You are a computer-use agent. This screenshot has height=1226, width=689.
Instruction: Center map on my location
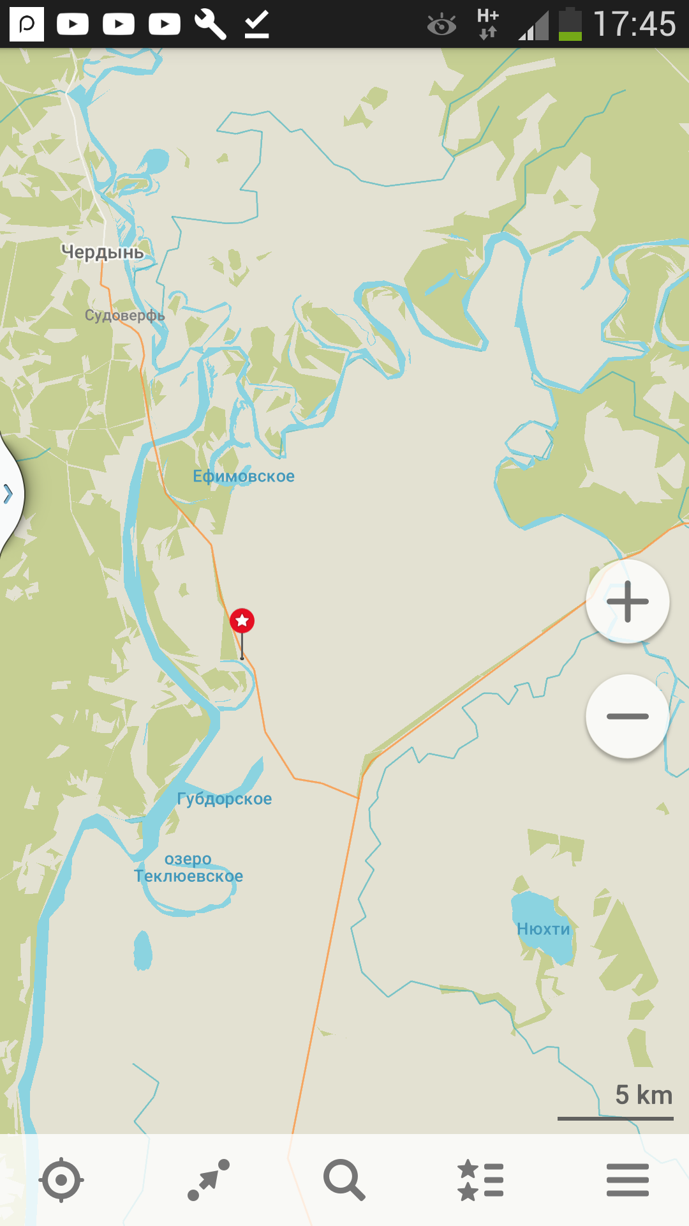pos(61,1179)
